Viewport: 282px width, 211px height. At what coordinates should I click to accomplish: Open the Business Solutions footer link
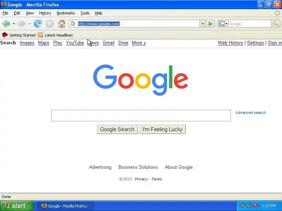(138, 167)
